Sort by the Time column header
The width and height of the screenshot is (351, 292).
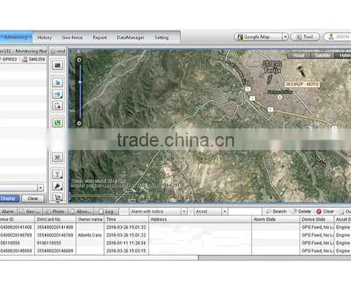click(126, 220)
